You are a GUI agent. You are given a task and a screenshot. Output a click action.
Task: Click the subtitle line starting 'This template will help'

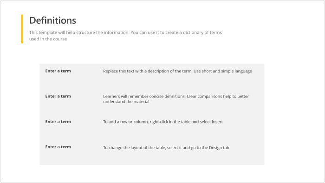125,33
